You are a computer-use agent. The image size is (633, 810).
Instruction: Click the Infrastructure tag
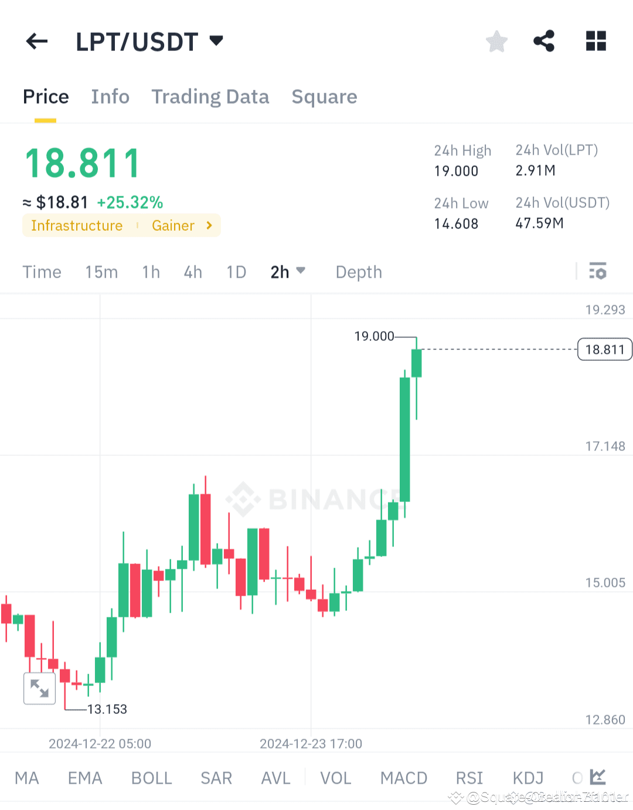click(77, 225)
